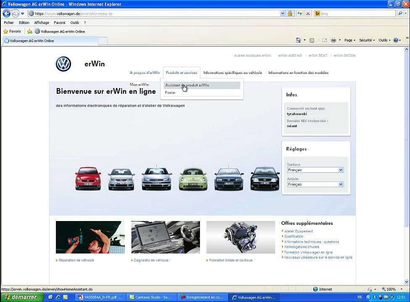Click the RSS feeds icon
This screenshot has height=302, width=410.
[312, 40]
